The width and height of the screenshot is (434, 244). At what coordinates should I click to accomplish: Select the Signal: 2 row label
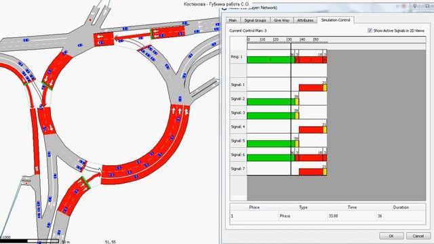(x=238, y=99)
